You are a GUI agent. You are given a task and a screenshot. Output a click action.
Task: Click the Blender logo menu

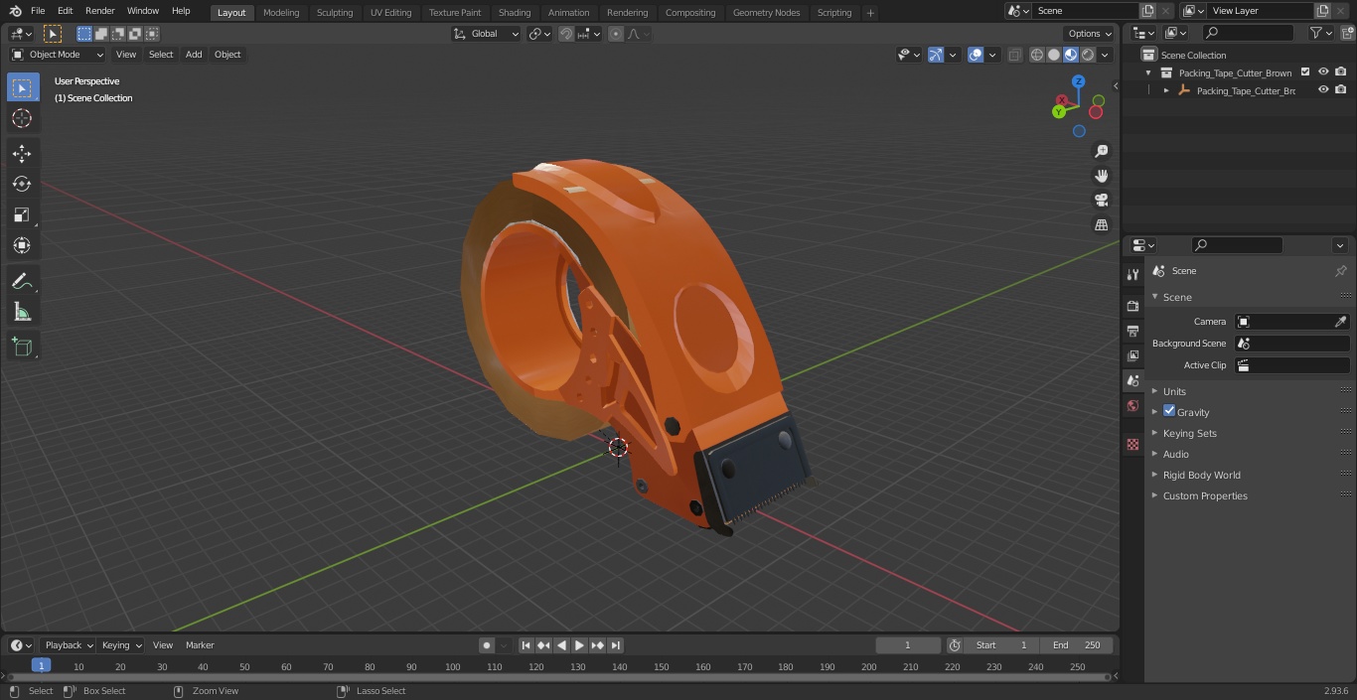14,11
